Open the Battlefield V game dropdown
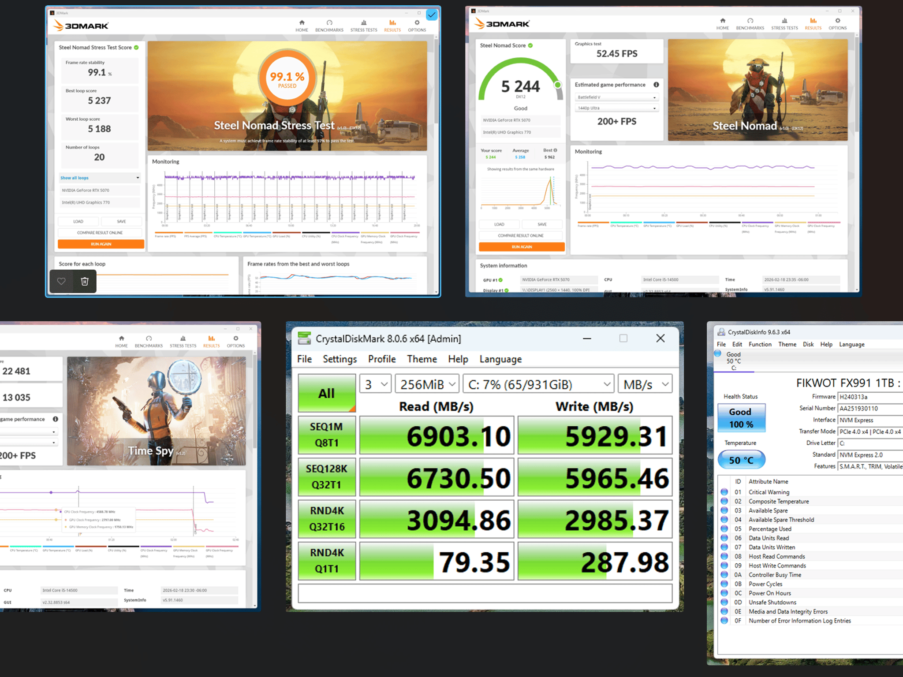The height and width of the screenshot is (677, 903). coord(616,97)
